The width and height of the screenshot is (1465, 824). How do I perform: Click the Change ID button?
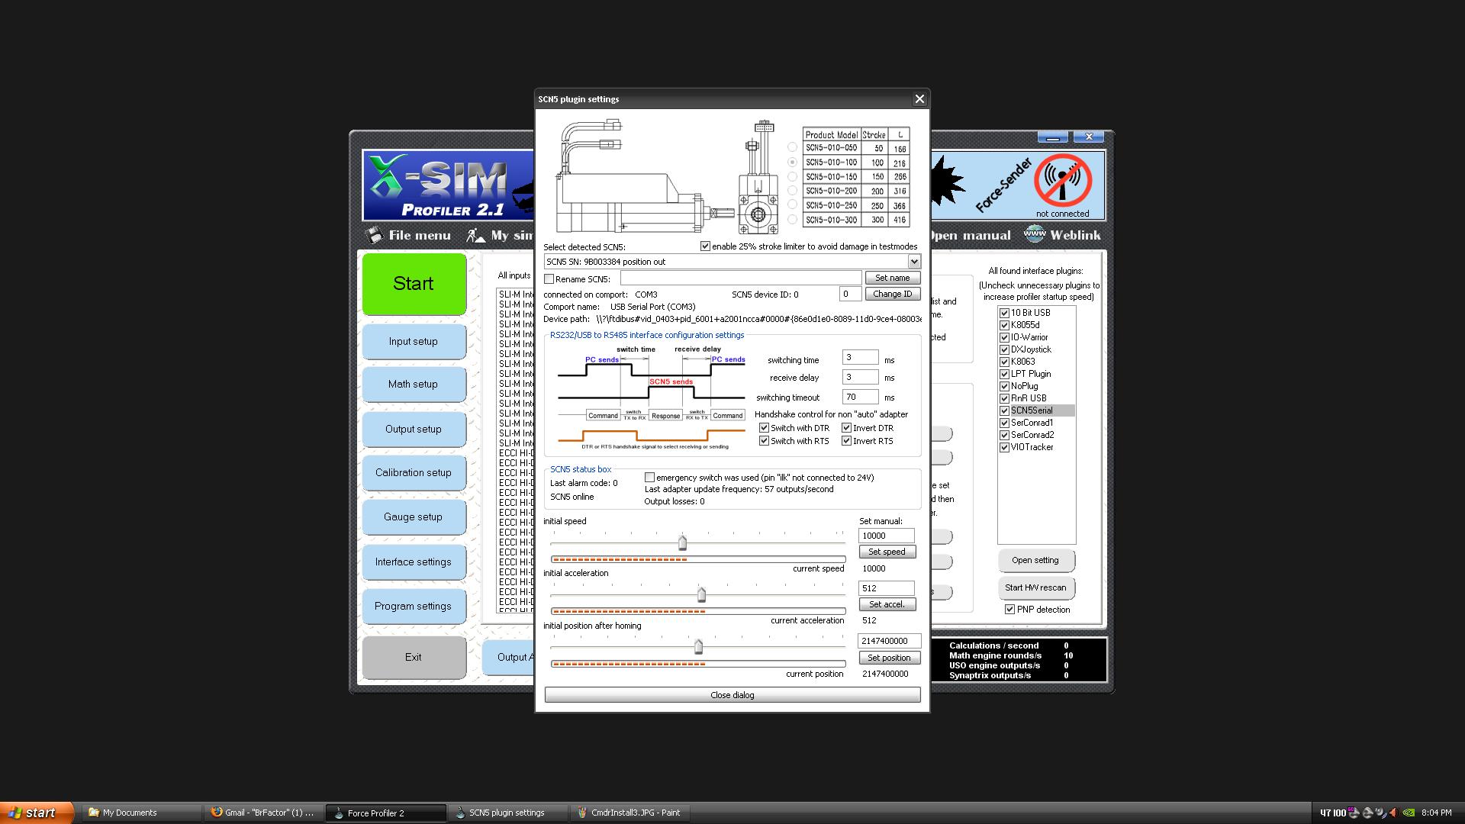[x=892, y=294]
